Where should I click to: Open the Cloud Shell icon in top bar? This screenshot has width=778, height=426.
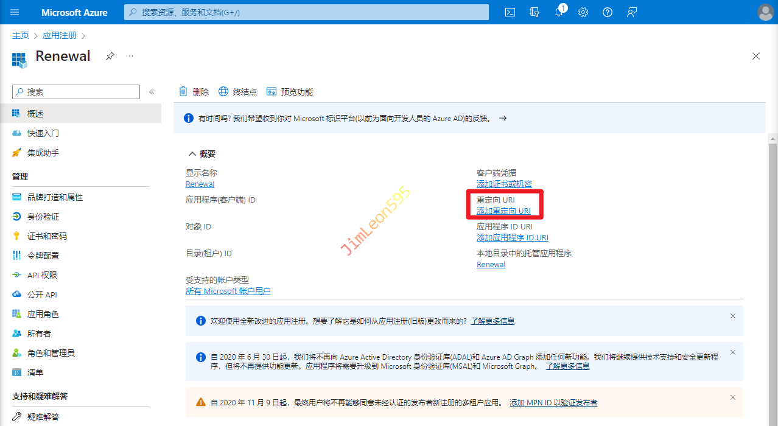click(x=510, y=12)
